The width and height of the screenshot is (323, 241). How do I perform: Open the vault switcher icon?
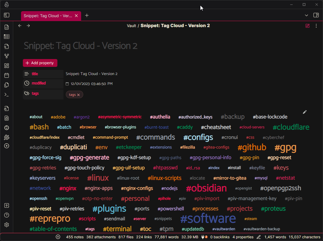tap(7, 205)
